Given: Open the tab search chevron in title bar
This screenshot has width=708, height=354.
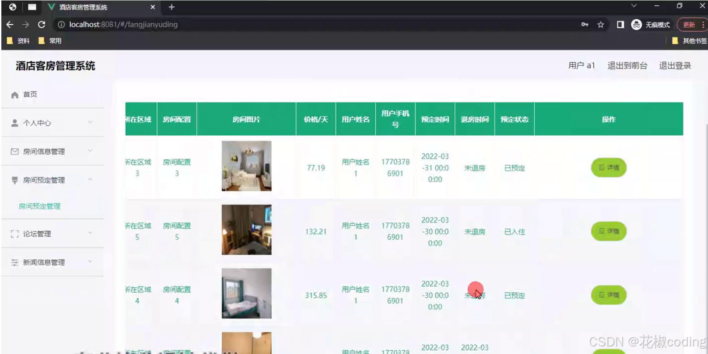Looking at the screenshot, I should [x=634, y=6].
